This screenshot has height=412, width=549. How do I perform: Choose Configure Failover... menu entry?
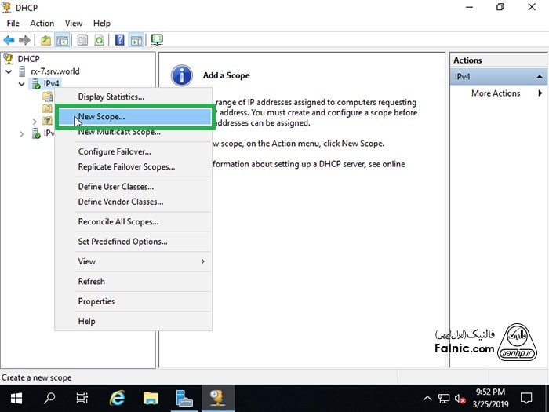point(114,151)
